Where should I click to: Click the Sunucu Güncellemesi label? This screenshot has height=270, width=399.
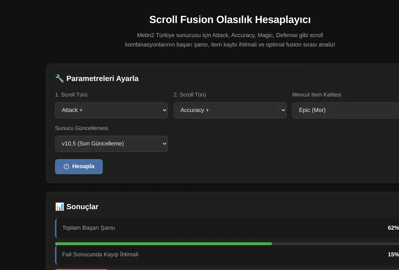(x=81, y=128)
